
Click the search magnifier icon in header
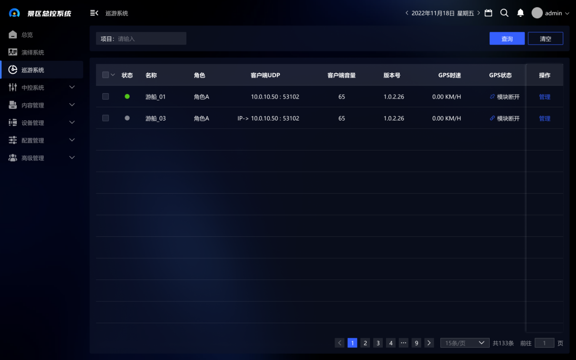(504, 13)
